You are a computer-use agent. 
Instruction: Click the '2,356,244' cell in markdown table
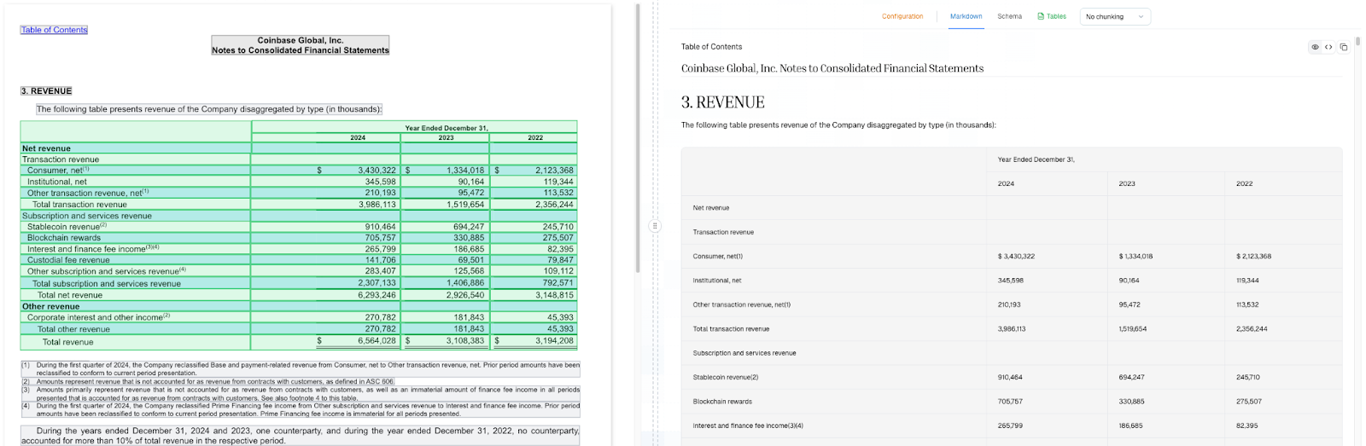[1252, 329]
